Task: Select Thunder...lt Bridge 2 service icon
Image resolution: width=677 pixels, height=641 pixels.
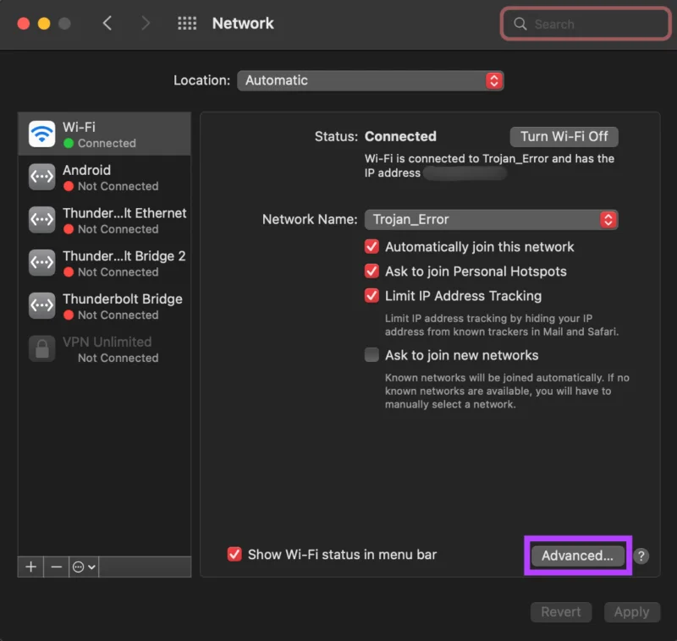Action: click(x=41, y=262)
